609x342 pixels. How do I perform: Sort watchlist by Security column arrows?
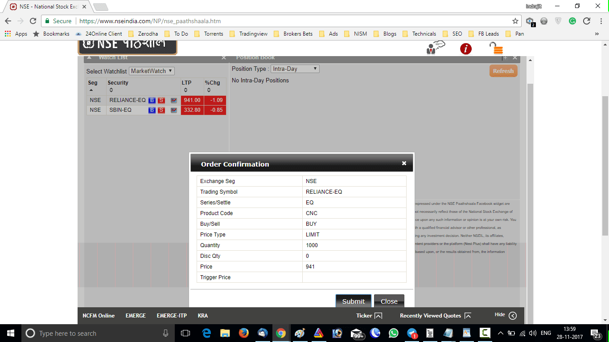(111, 90)
